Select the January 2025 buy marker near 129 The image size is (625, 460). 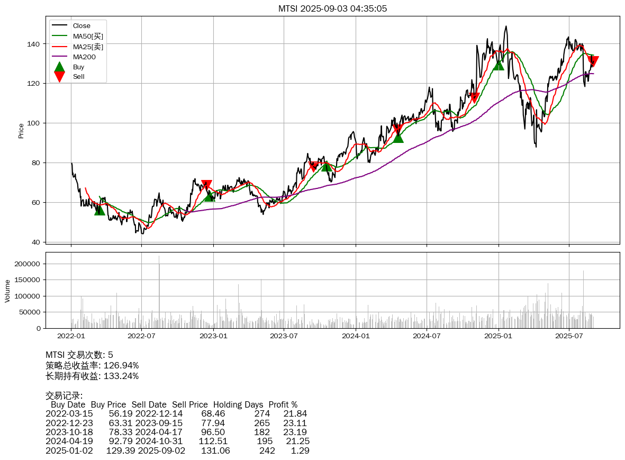tap(499, 65)
